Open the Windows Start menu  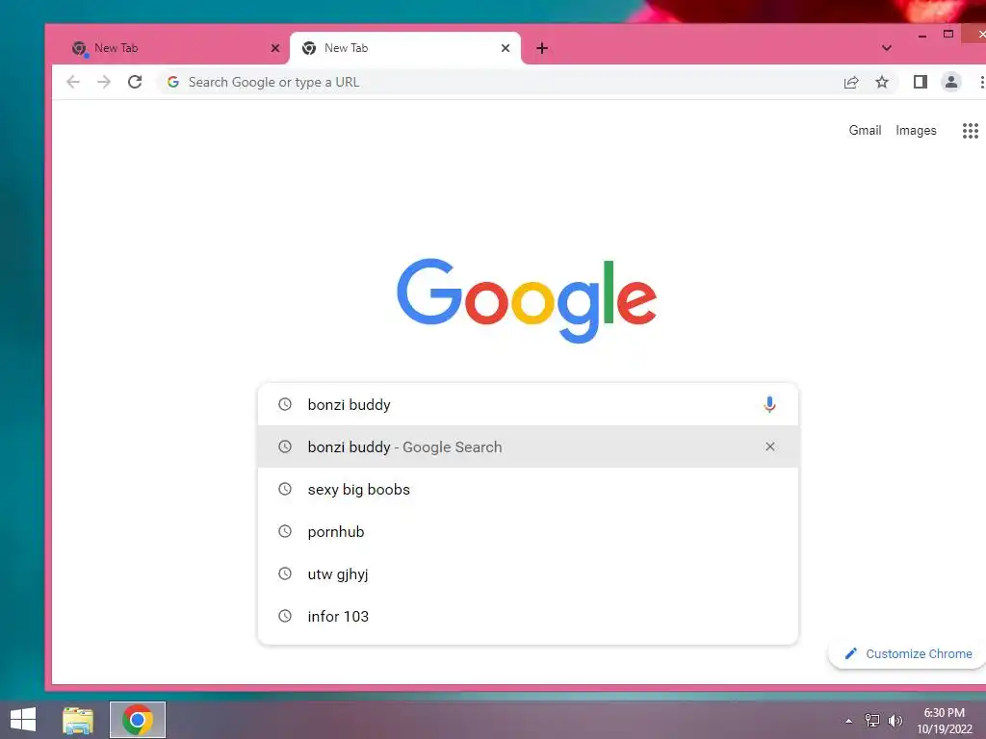pyautogui.click(x=23, y=720)
